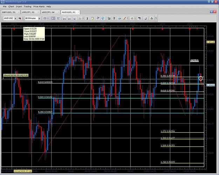219x175 pixels.
Task: Click the red marker under date 10/20
Action: coord(74,29)
